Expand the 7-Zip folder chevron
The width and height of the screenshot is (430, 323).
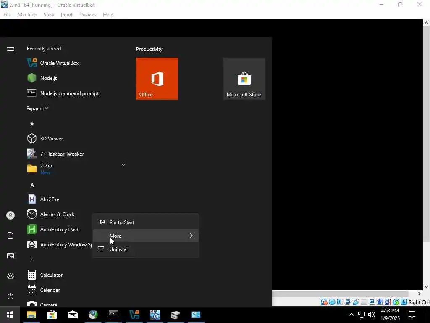123,165
